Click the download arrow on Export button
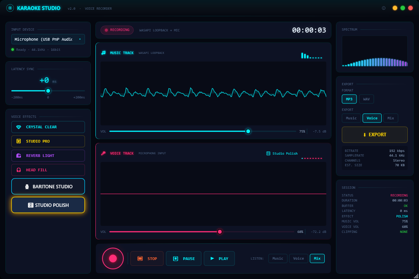Image resolution: width=419 pixels, height=279 pixels. [364, 135]
